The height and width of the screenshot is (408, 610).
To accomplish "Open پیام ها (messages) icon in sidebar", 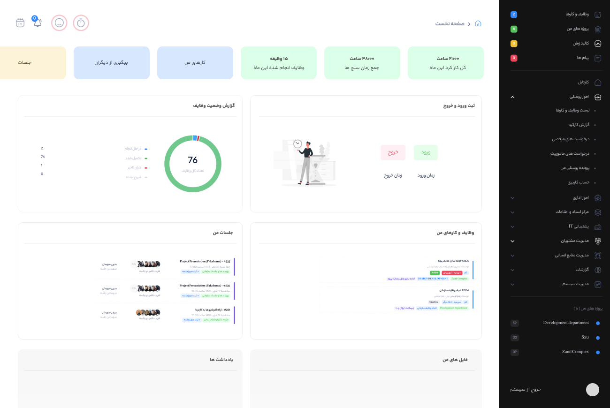I will 597,58.
